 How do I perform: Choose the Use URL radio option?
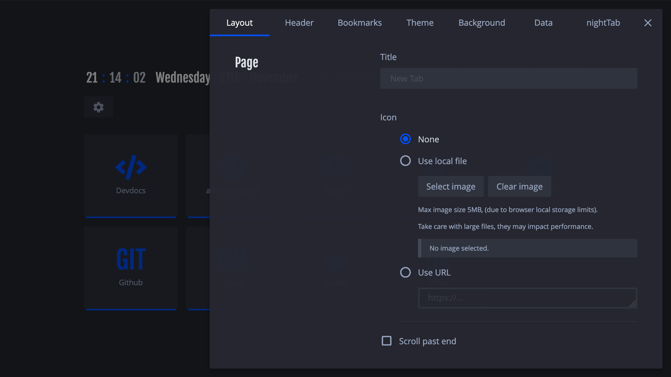point(405,272)
